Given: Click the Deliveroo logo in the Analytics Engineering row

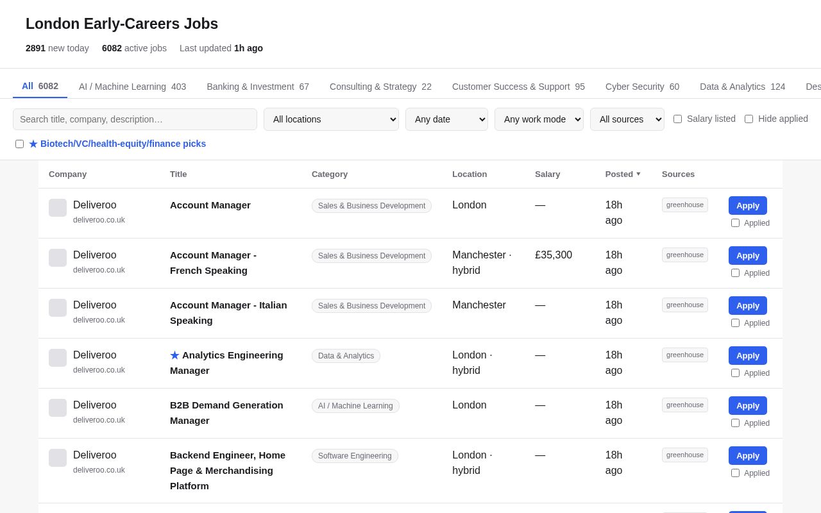Looking at the screenshot, I should coord(58,358).
